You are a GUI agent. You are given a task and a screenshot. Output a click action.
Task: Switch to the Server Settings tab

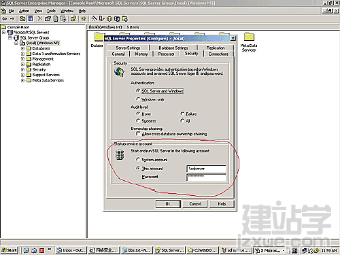pos(128,48)
